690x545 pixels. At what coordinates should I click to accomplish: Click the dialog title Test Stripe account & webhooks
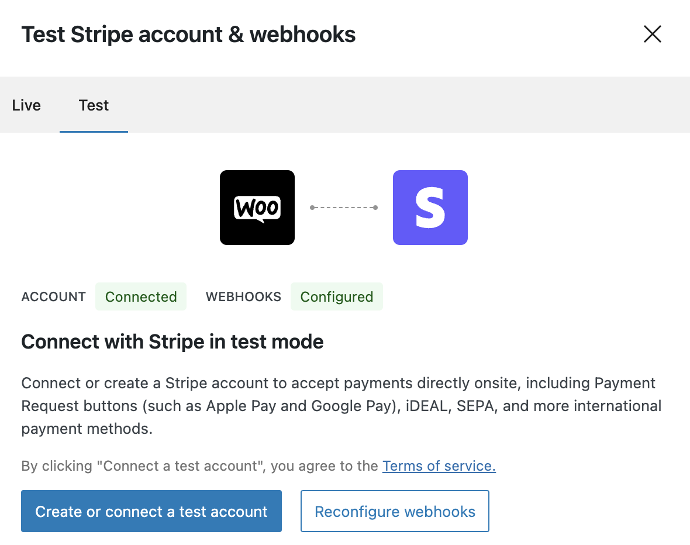click(x=188, y=35)
